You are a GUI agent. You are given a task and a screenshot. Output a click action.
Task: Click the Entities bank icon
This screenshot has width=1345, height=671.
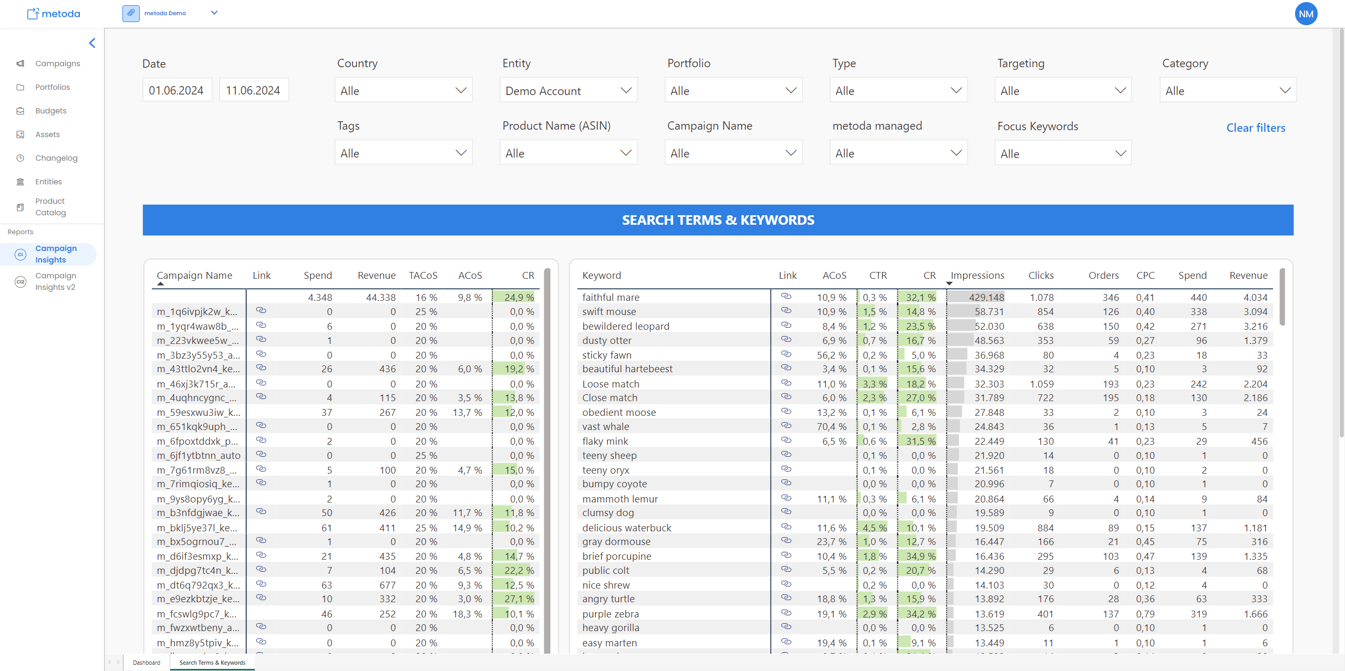pos(20,182)
